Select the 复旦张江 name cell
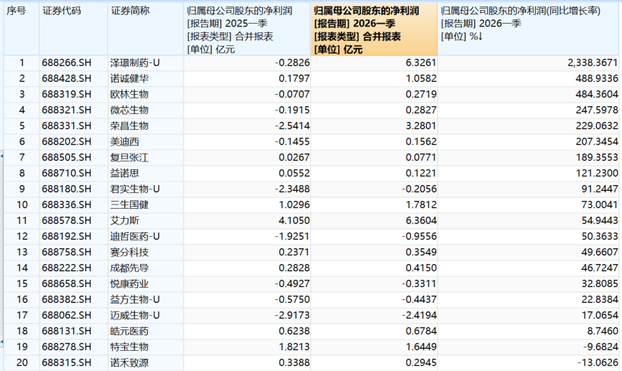 [130, 156]
